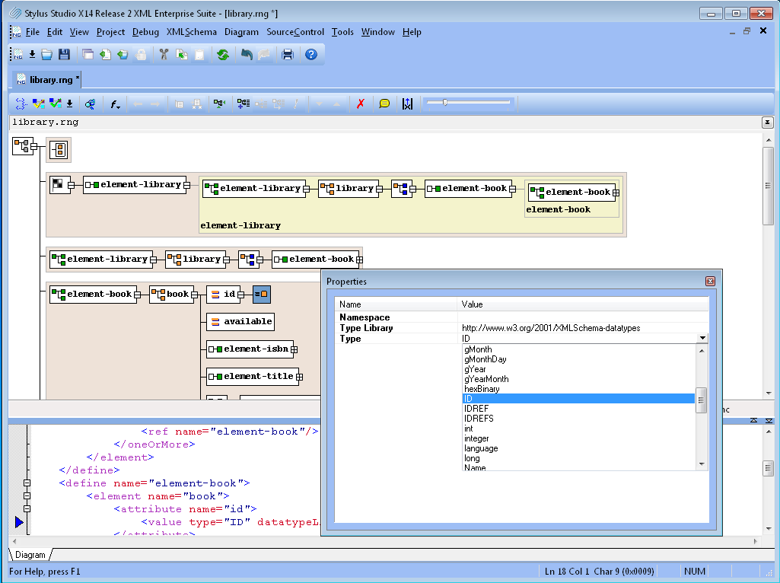Viewport: 780px width, 583px height.
Task: Refresh using the green arrows icon
Action: tap(224, 54)
